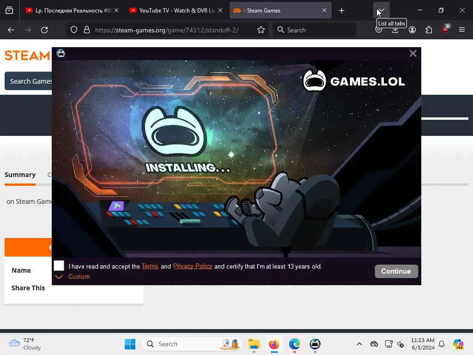The width and height of the screenshot is (473, 355).
Task: Close the Steam Games tab
Action: (x=324, y=11)
